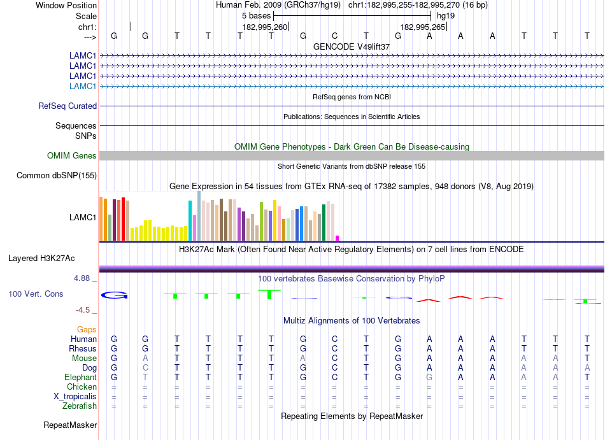This screenshot has width=605, height=440.
Task: Open the H3K27Ac Mark track title
Action: tap(352, 249)
